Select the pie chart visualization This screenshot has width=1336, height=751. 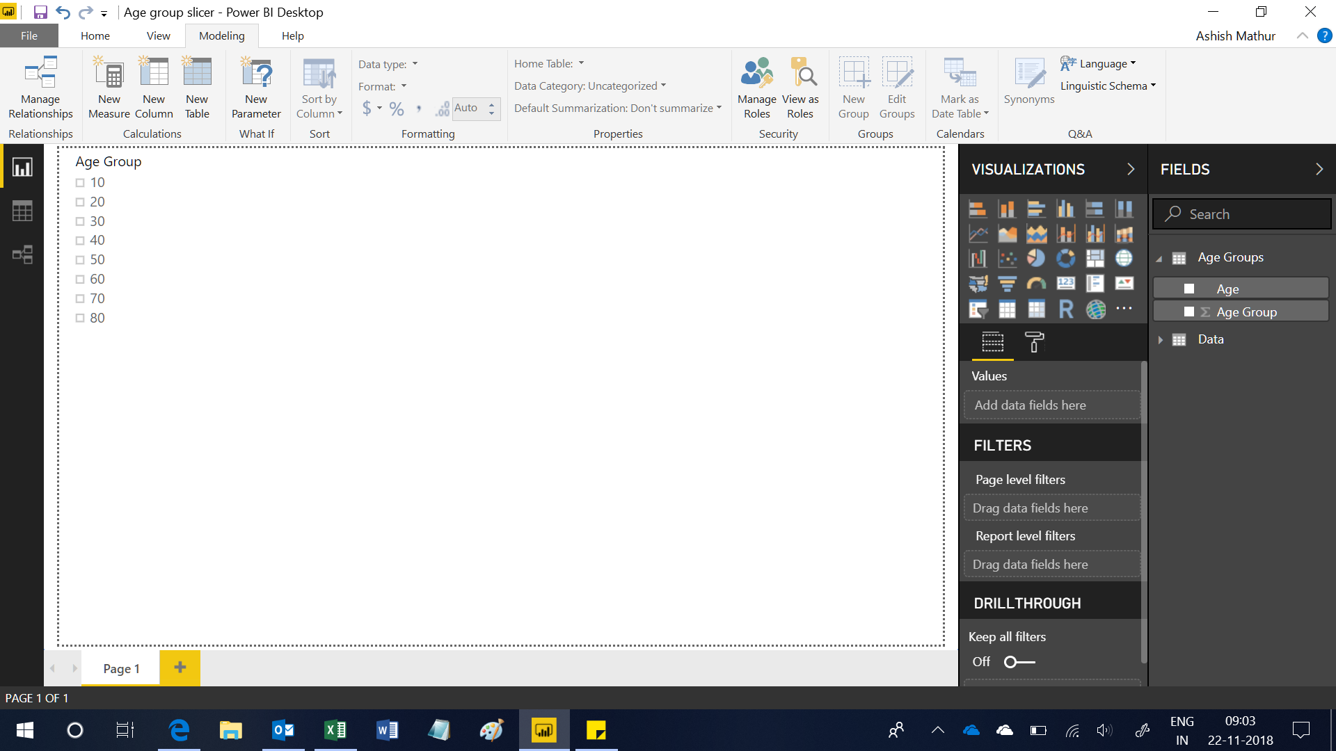pos(1036,258)
